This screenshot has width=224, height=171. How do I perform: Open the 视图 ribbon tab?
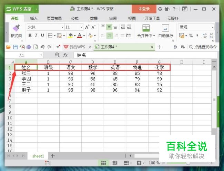[x=132, y=18]
